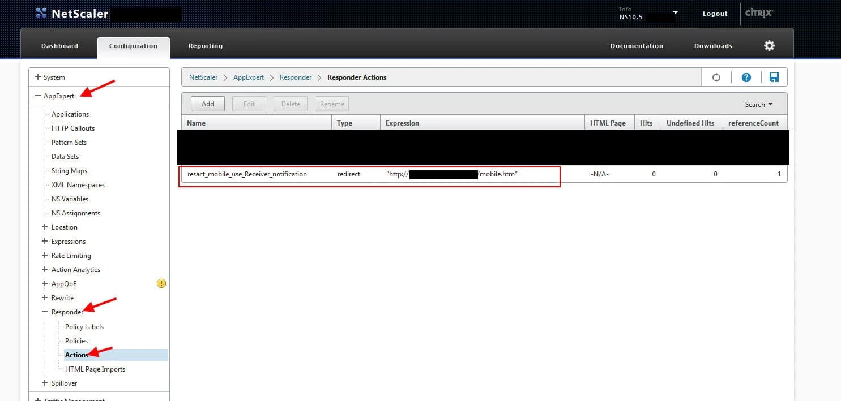
Task: Open NS Assignments in the tree
Action: coord(76,213)
